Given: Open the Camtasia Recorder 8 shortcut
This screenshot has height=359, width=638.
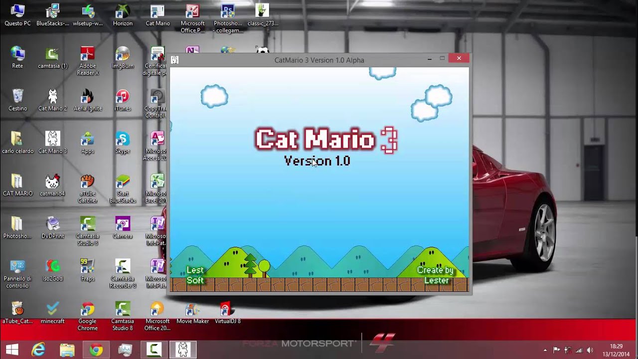Looking at the screenshot, I should [x=123, y=274].
